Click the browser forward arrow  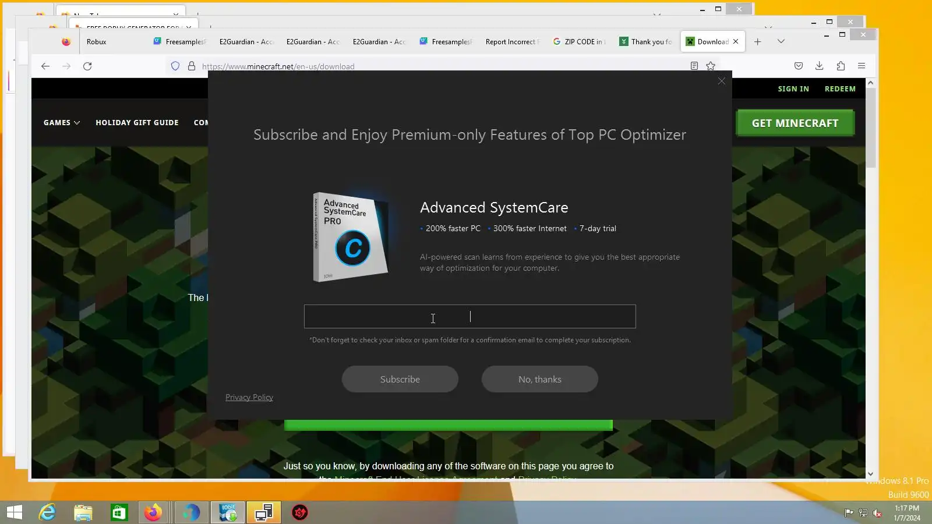66,66
